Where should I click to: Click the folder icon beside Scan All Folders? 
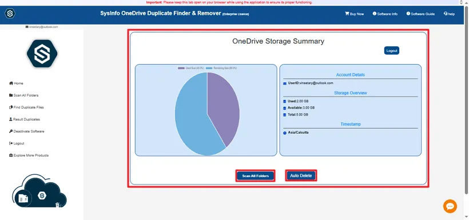pos(11,95)
